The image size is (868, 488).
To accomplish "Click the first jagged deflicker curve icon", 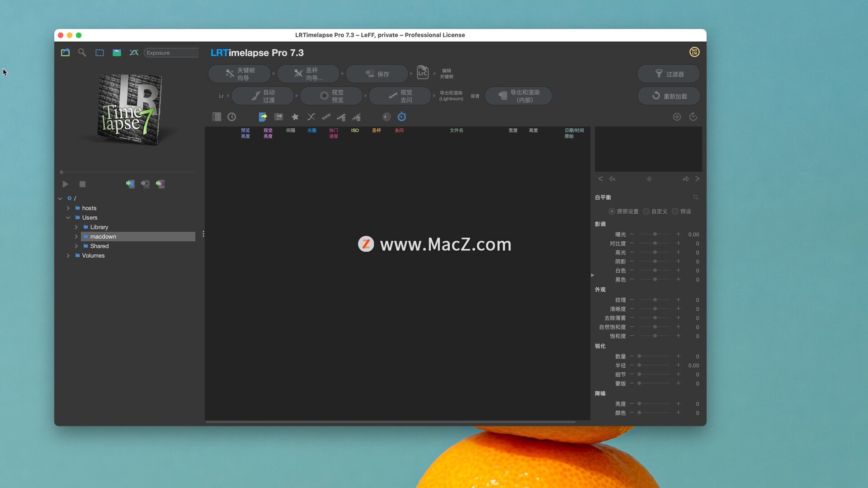I will coord(326,117).
